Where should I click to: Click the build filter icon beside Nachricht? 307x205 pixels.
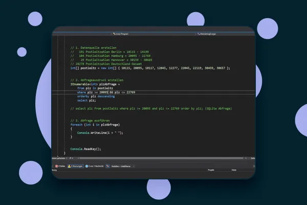107,166
